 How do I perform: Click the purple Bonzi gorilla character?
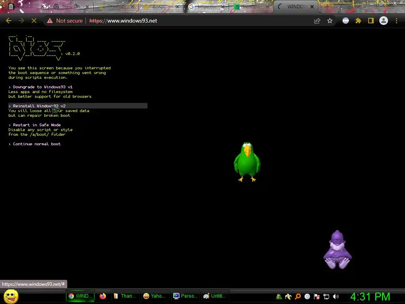(337, 250)
